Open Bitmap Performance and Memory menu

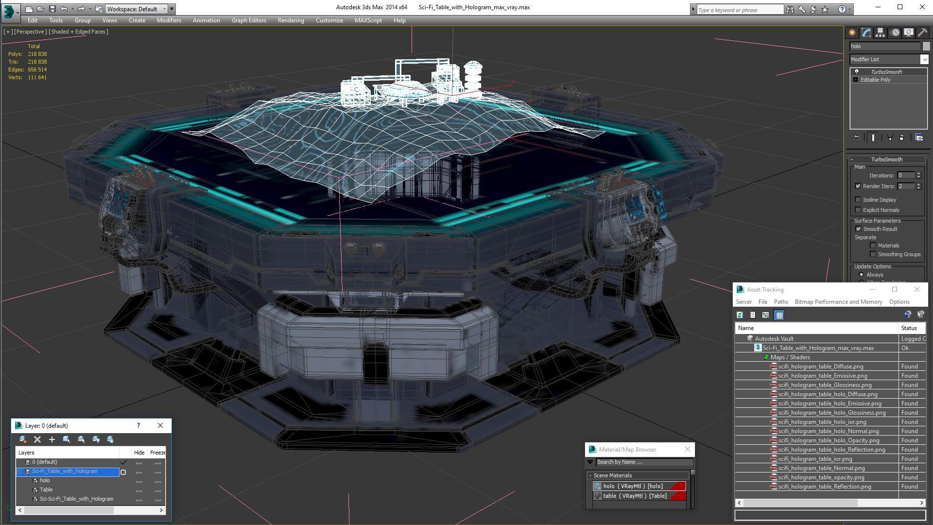point(839,302)
